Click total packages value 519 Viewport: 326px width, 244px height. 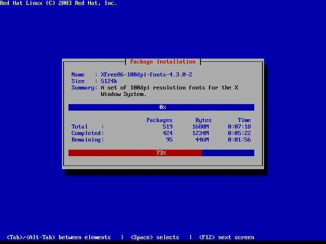167,126
